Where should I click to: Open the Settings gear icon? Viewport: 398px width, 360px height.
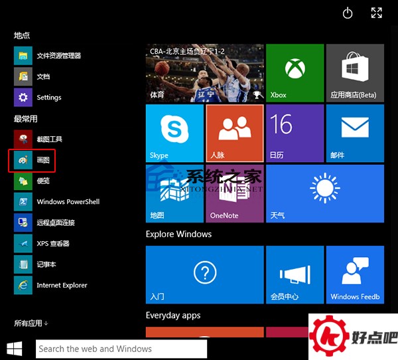tap(23, 98)
